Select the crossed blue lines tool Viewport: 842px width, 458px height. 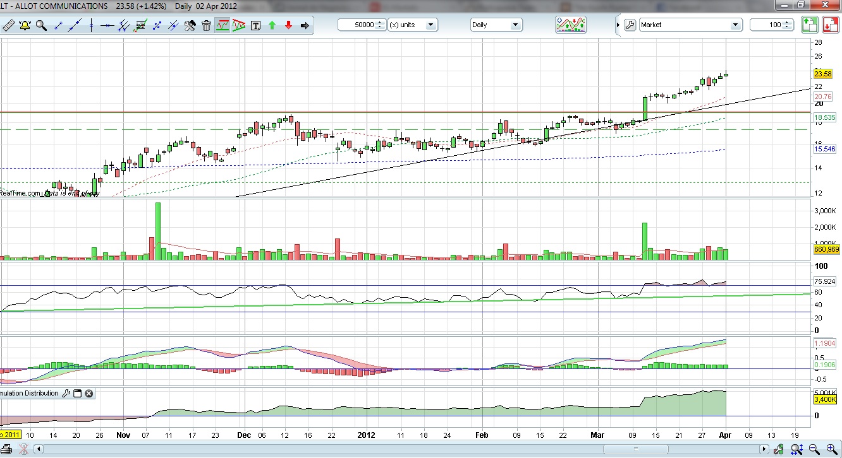coord(173,25)
